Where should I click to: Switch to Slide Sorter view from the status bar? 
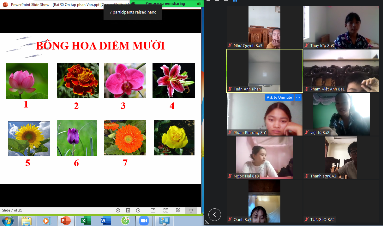tap(165, 210)
